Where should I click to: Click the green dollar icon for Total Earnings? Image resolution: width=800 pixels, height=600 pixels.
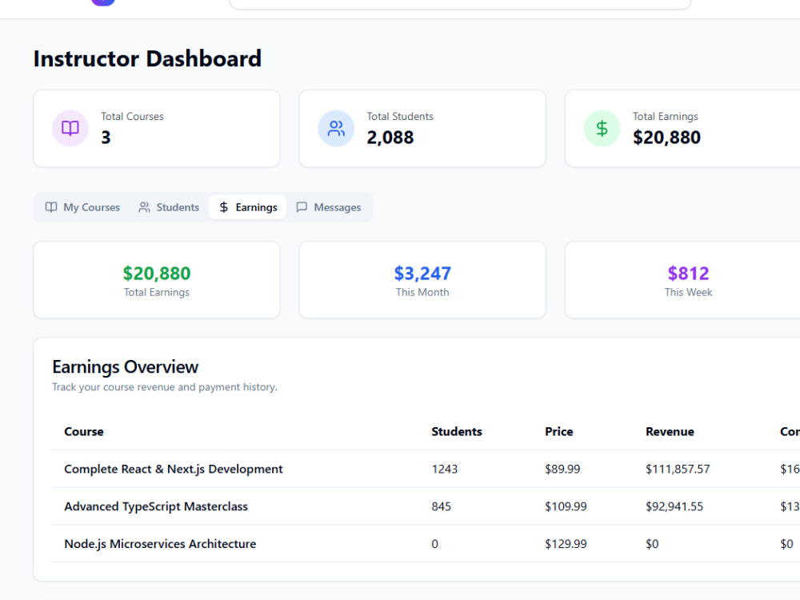tap(602, 128)
